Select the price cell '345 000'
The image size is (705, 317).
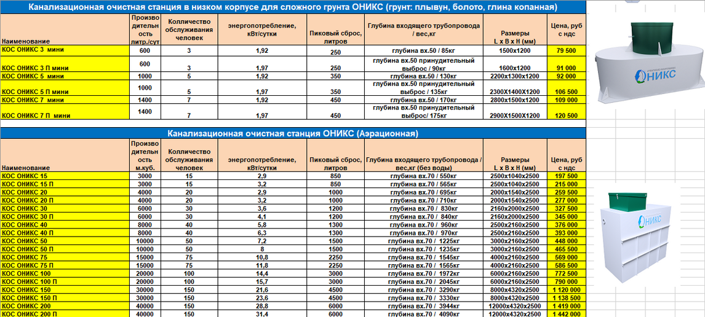coord(567,216)
